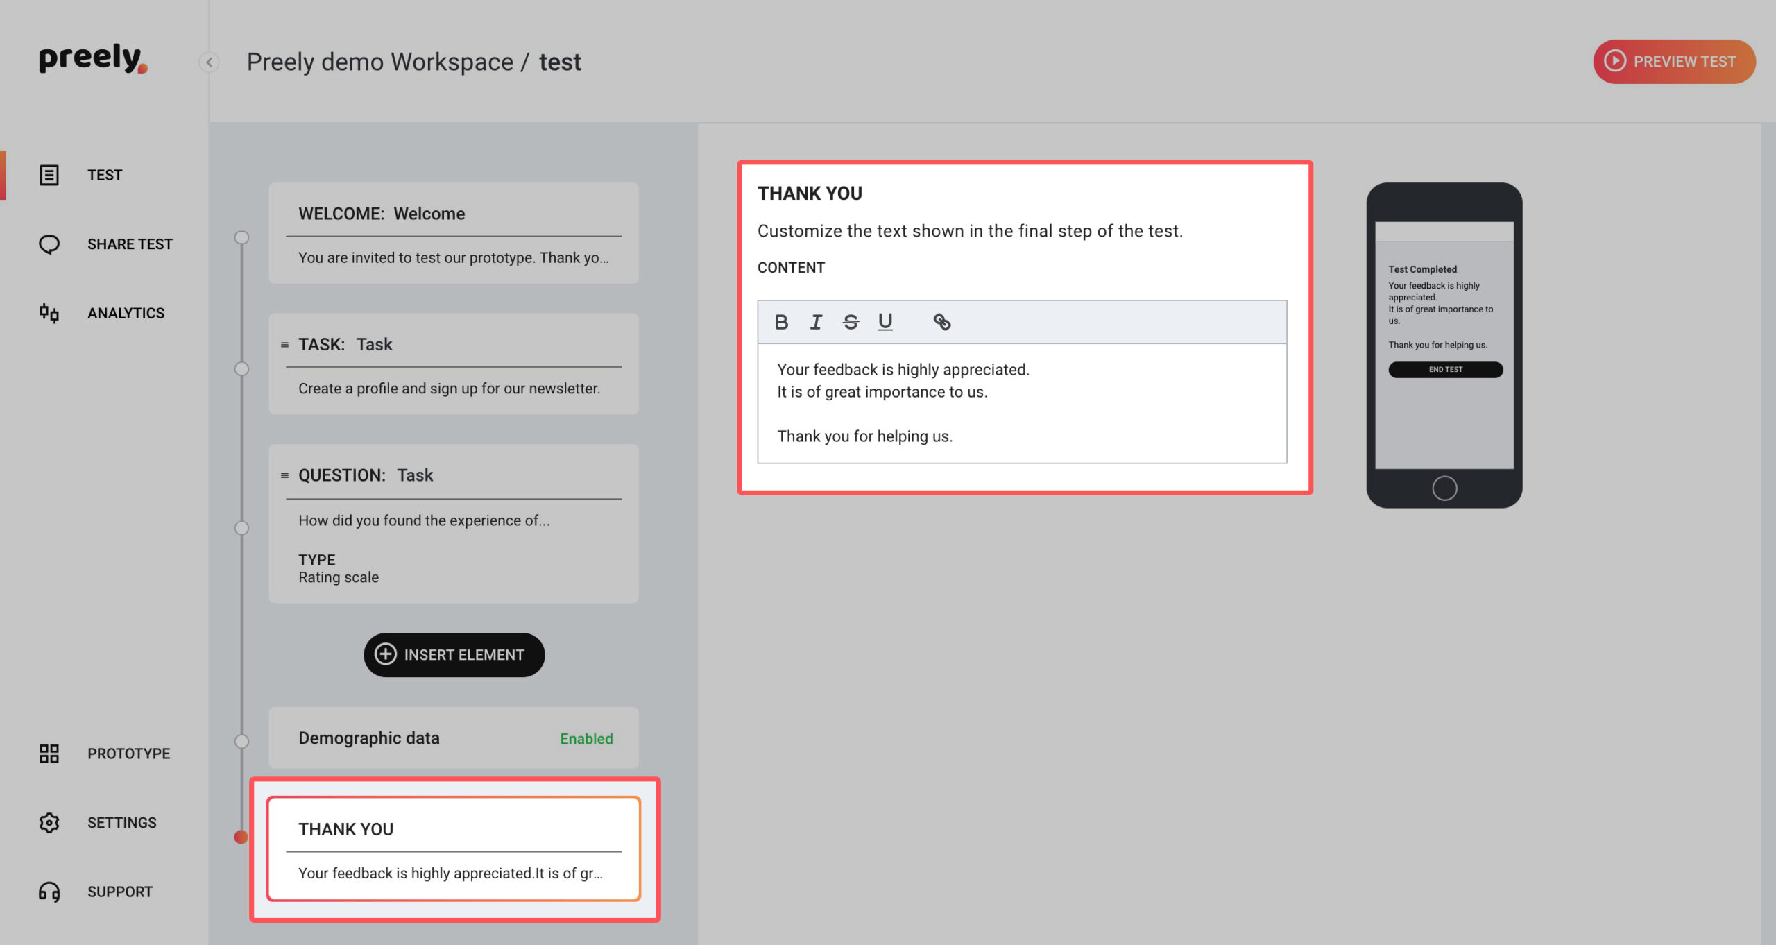Apply strikethrough formatting to text
This screenshot has height=945, width=1776.
[851, 322]
